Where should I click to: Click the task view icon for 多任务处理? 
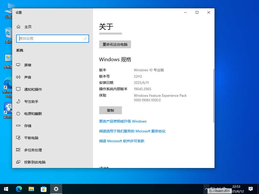(x=18, y=150)
